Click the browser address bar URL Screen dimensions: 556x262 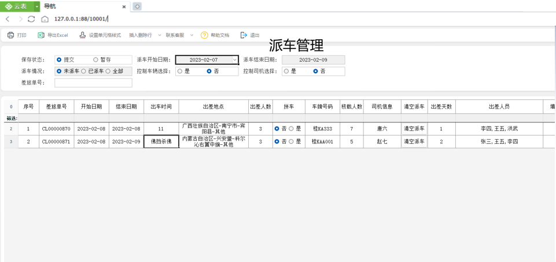(81, 19)
